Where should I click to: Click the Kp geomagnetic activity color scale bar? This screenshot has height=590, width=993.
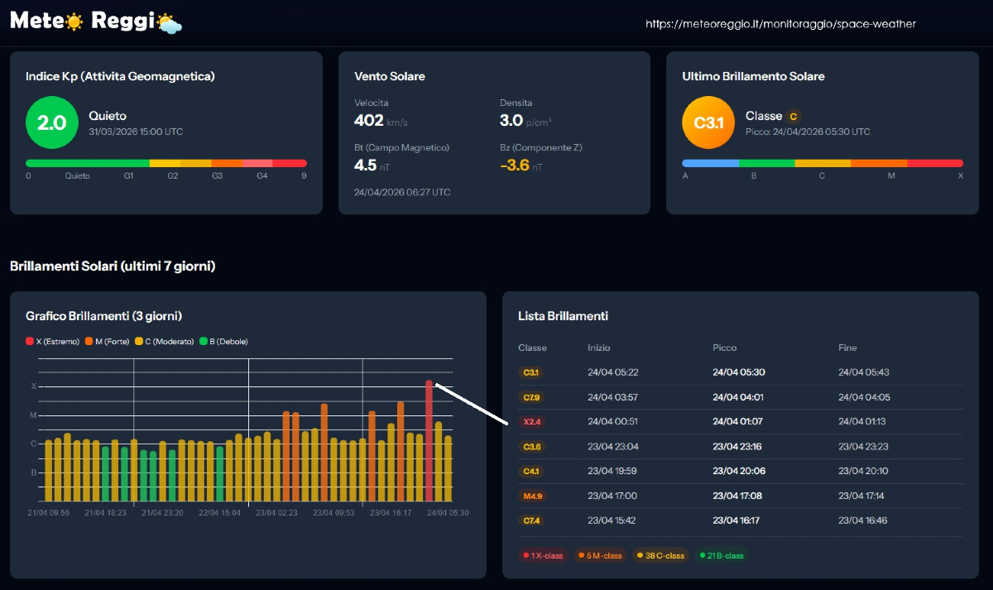165,163
